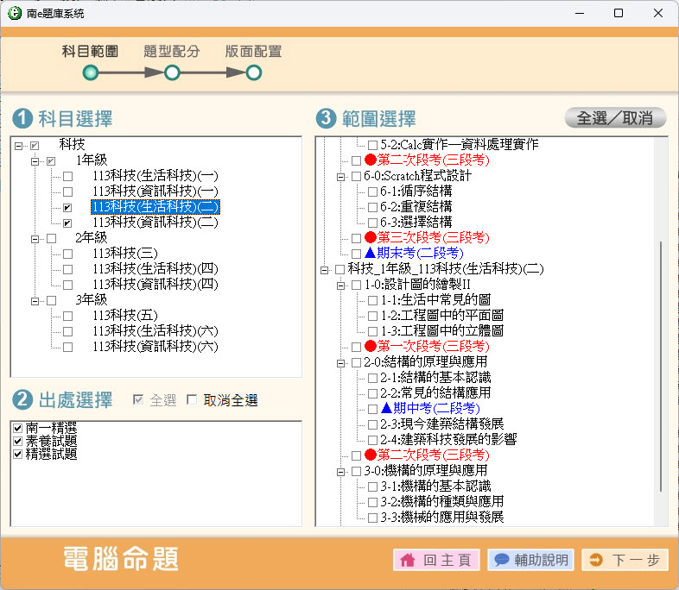Click the red circle of 第一次段考(三段考)
Image resolution: width=679 pixels, height=590 pixels.
[x=371, y=346]
